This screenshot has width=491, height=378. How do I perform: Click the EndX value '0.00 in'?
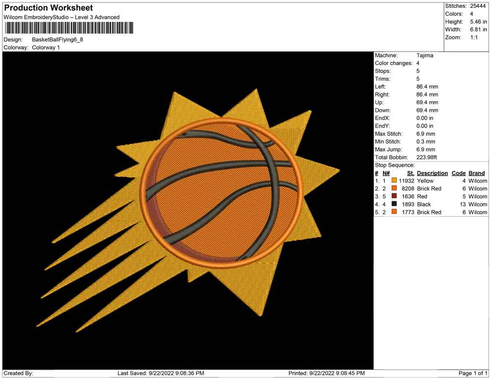click(425, 118)
